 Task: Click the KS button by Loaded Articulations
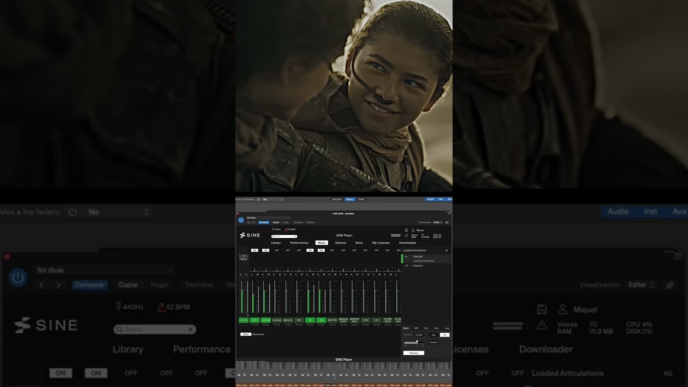tap(446, 250)
